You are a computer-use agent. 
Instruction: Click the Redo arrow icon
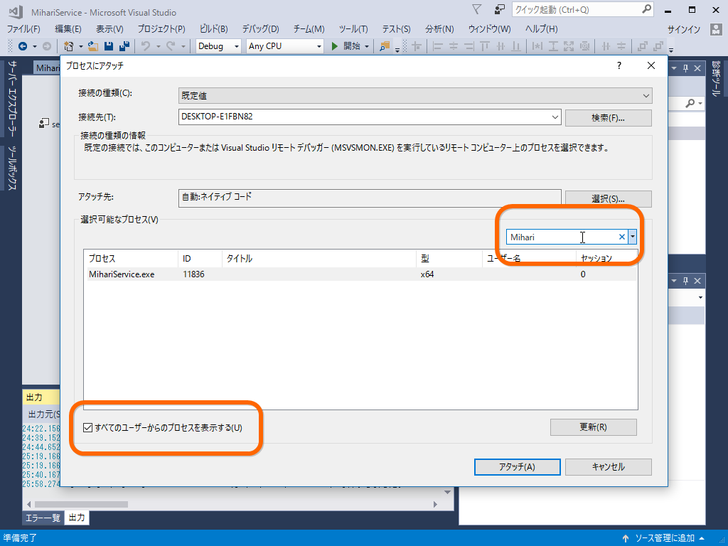(x=171, y=46)
